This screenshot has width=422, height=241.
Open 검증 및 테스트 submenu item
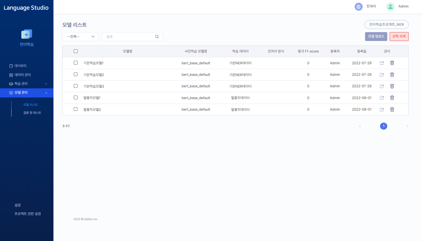32,113
